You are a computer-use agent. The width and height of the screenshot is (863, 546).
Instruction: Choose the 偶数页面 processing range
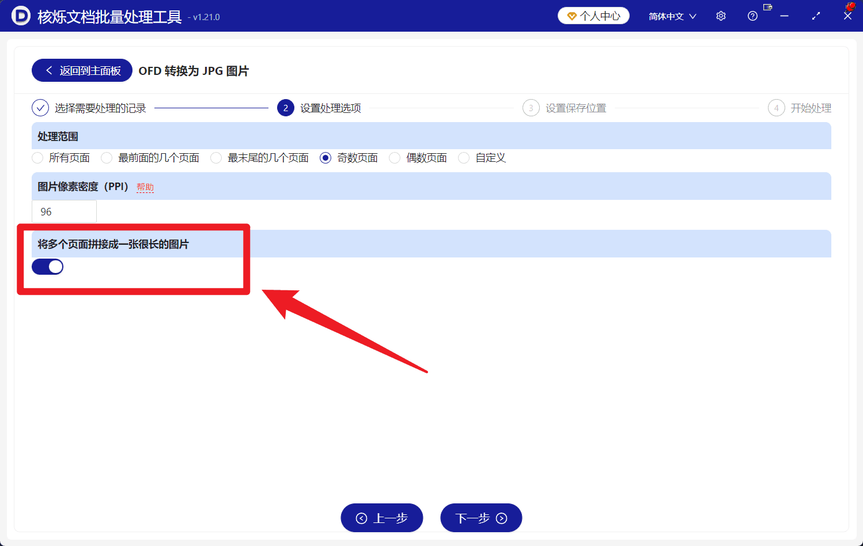(394, 157)
